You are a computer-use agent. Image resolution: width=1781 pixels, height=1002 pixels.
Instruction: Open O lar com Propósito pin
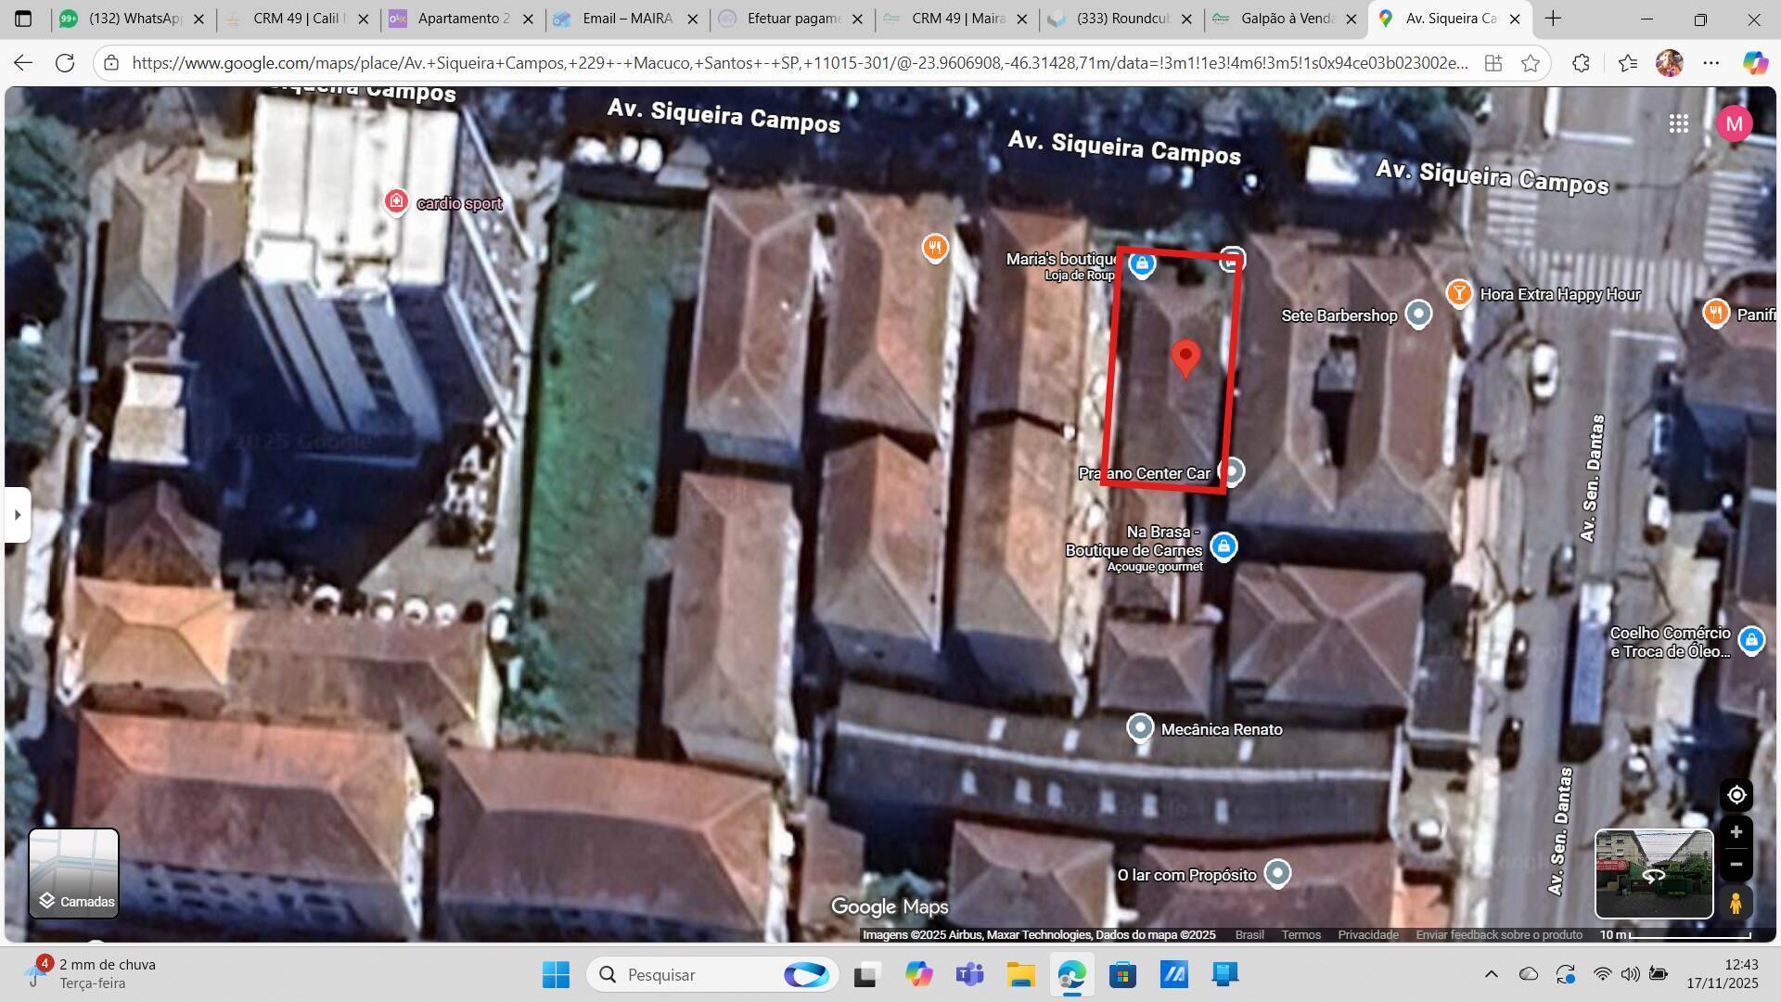coord(1278,873)
